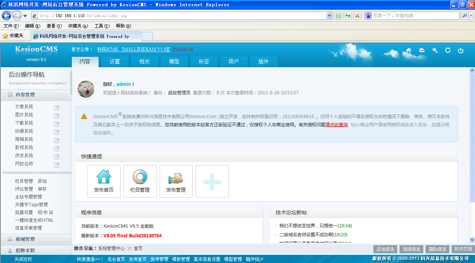Open the 栏目管理 shortcut icon
Screen dimensions: 475x263
coord(140,181)
